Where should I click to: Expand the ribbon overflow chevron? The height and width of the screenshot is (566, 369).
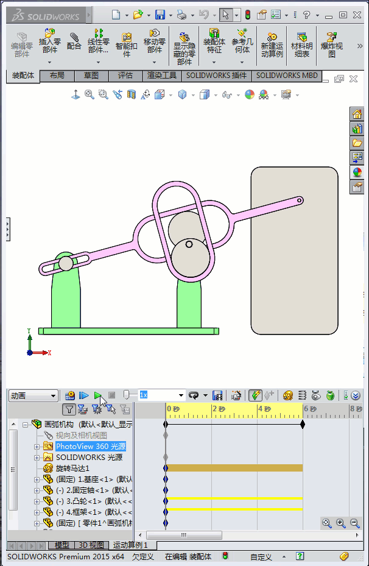coord(360,46)
